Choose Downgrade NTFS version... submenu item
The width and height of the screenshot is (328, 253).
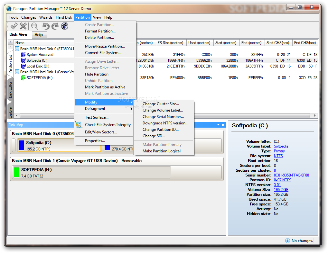click(164, 123)
